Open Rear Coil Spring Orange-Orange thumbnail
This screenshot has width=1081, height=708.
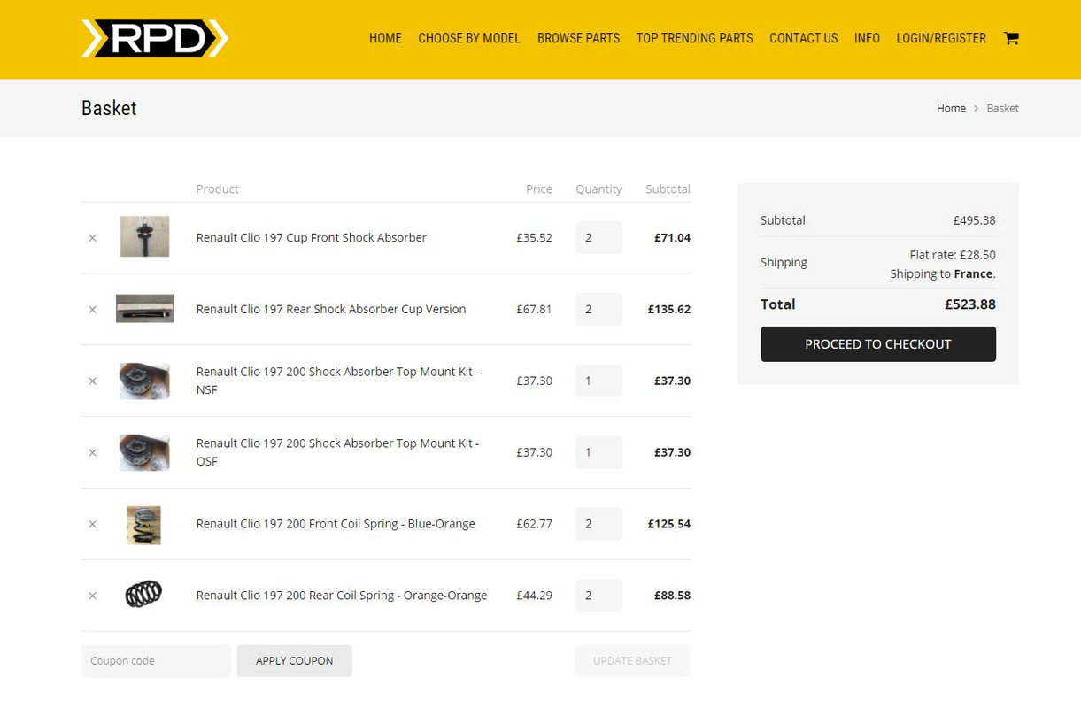pos(144,594)
